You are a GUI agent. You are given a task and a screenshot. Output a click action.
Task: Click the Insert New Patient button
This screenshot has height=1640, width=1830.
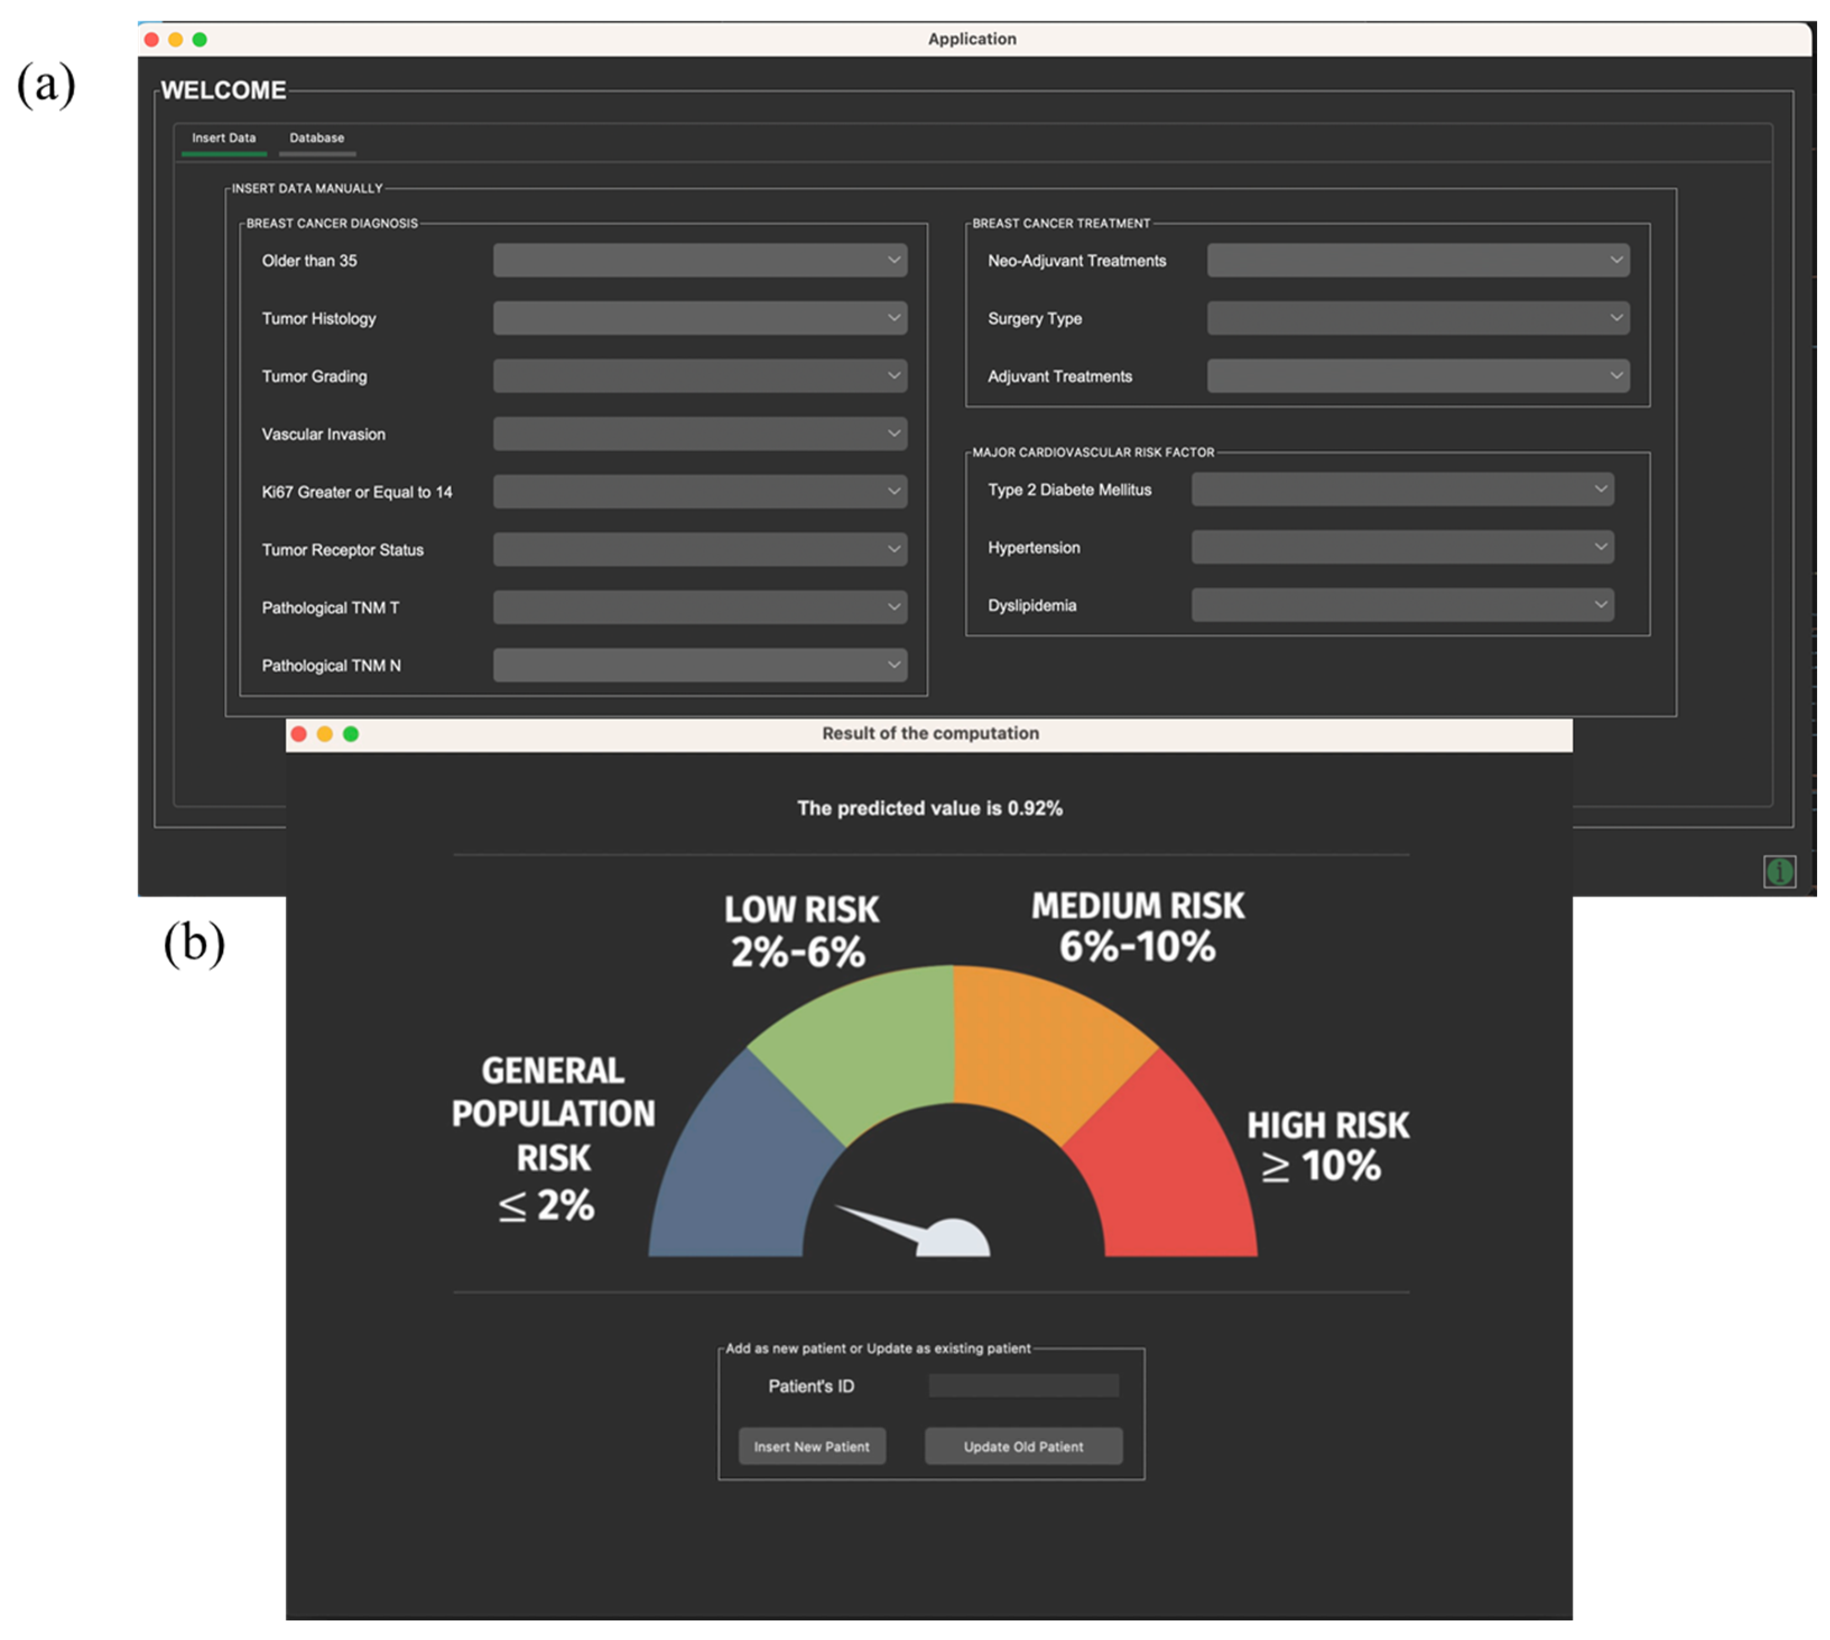[x=811, y=1446]
